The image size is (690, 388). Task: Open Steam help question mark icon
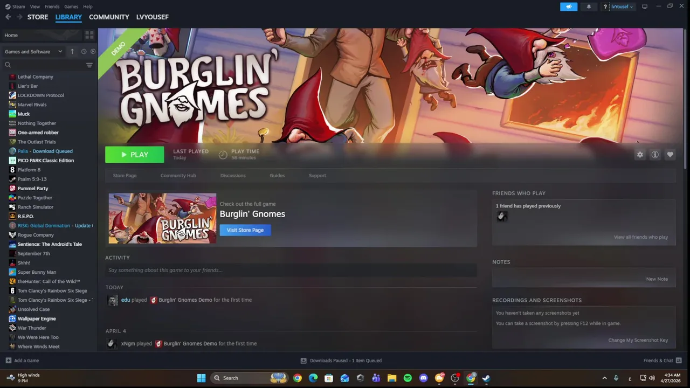[605, 6]
